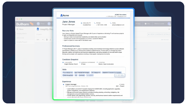Click Add Skill button
Viewport: 187px width, 105px height.
[x=120, y=75]
